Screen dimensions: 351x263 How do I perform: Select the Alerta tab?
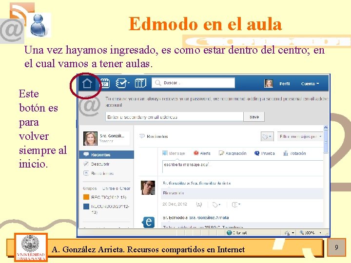[202, 153]
